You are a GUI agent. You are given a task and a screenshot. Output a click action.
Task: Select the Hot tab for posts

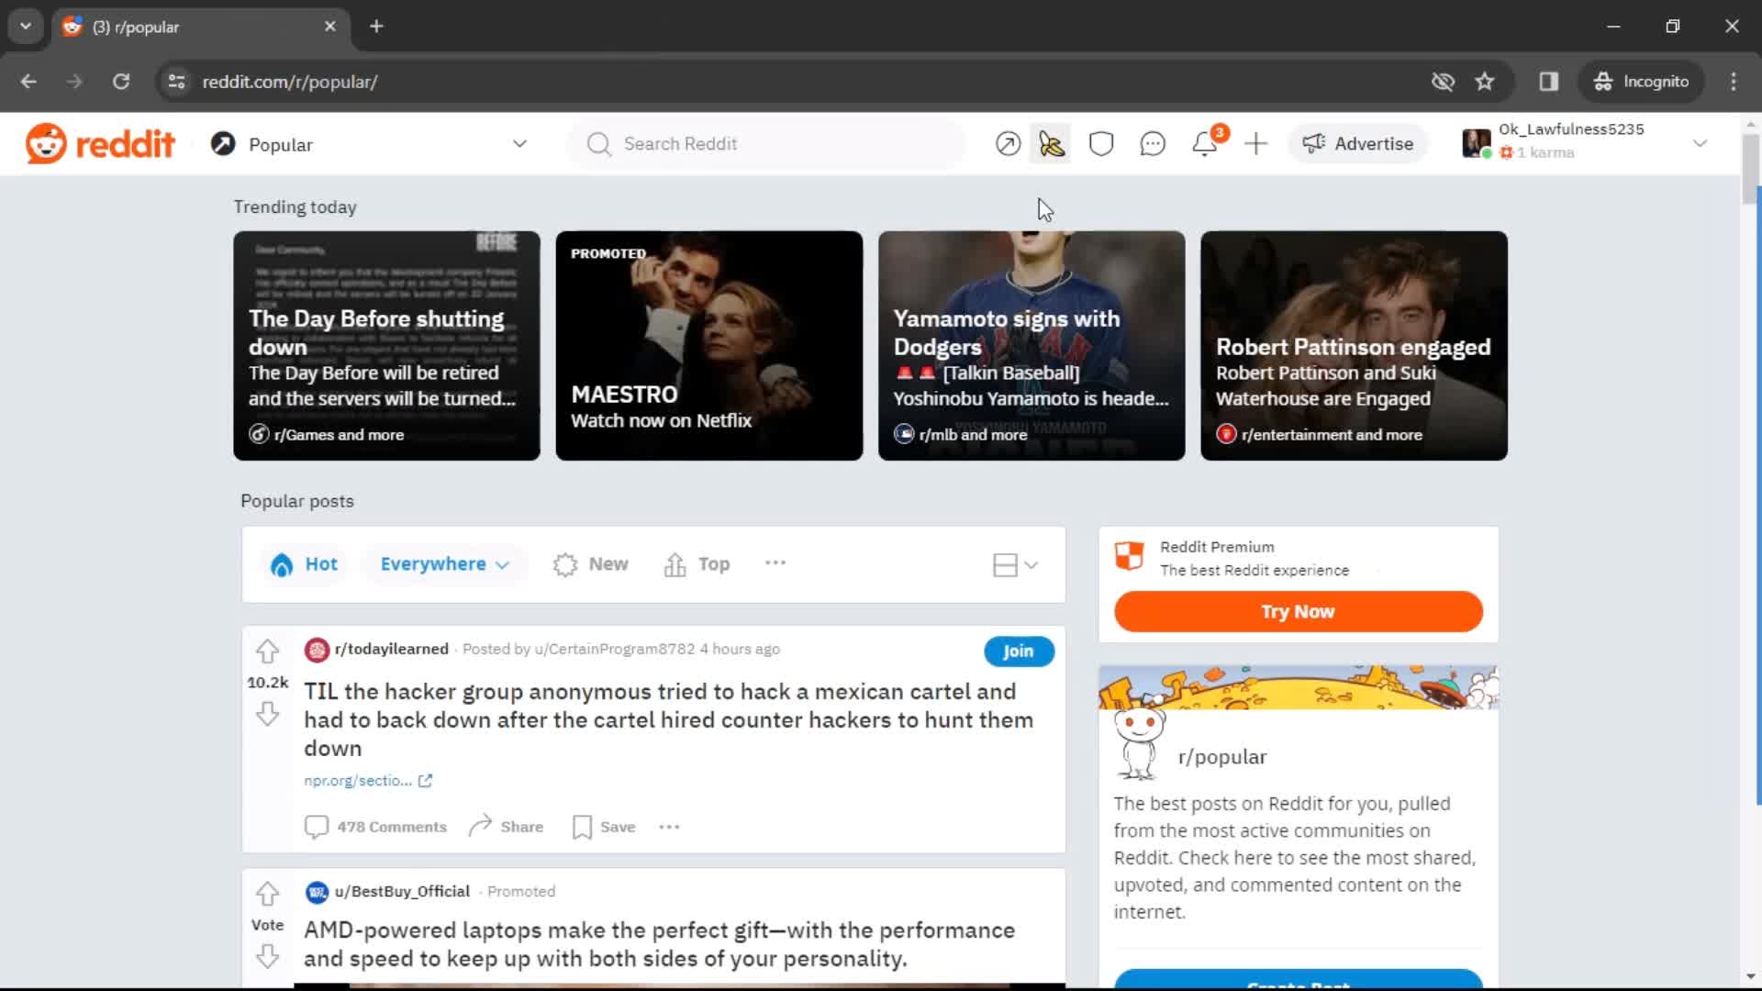304,564
